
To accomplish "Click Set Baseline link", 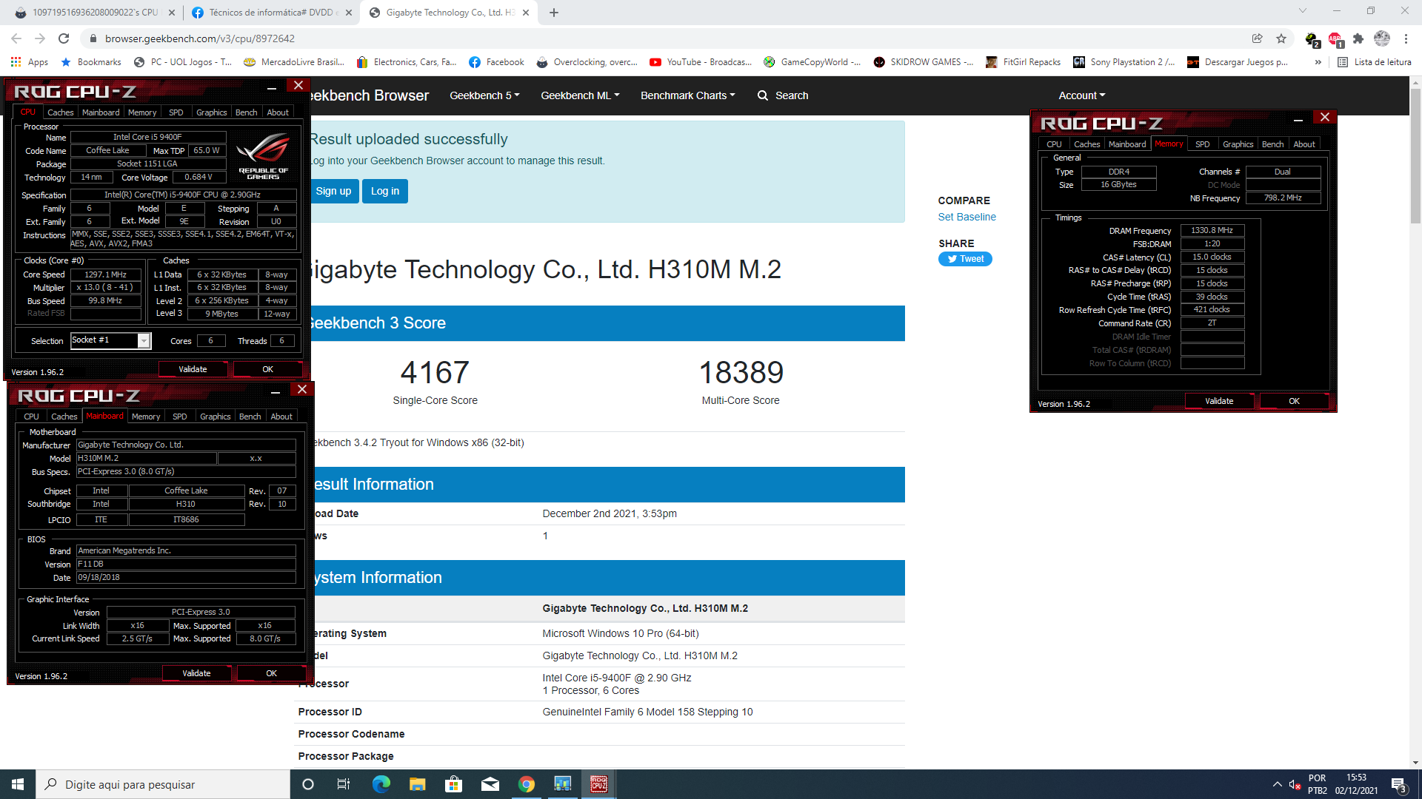I will (x=967, y=217).
